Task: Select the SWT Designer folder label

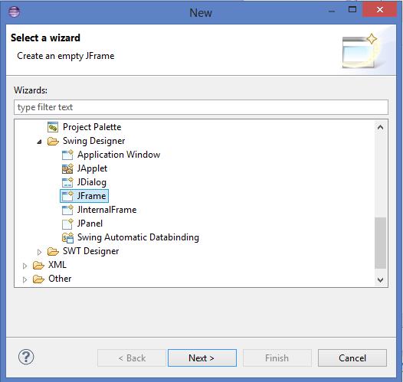Action: [90, 251]
